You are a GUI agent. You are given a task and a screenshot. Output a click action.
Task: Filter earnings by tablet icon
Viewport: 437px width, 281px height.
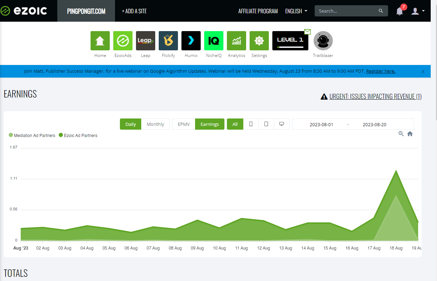tap(266, 124)
